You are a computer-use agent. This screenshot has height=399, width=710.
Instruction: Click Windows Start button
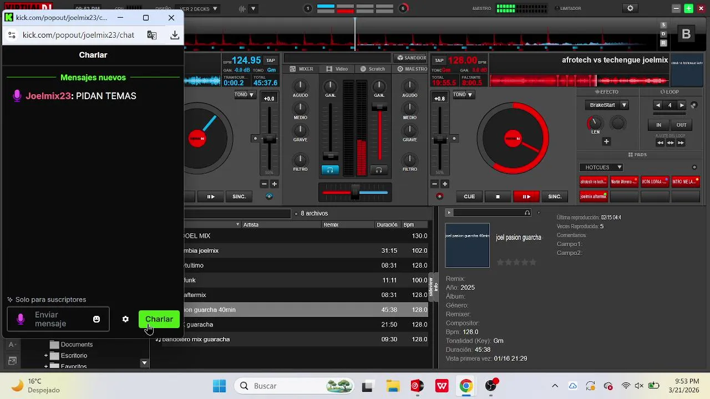pos(220,386)
